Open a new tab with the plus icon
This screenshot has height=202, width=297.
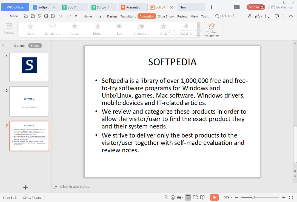212,7
